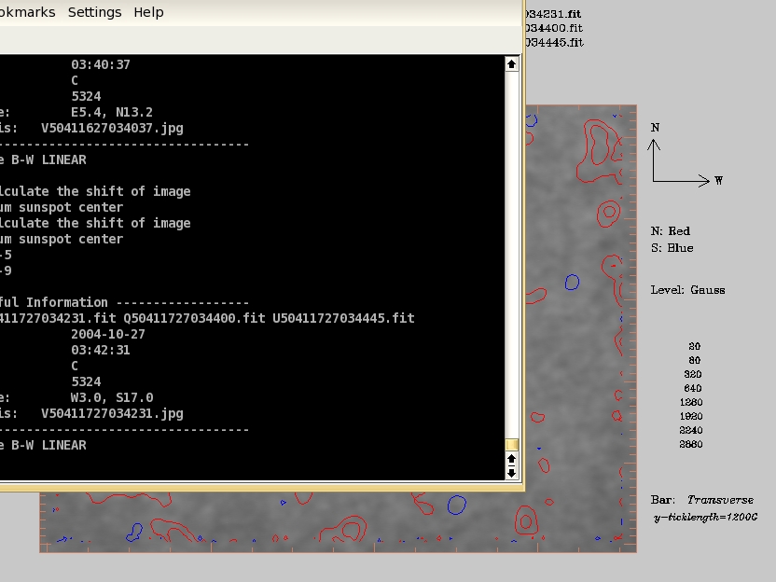Click the terminal scrollbar thumb
Screen dimensions: 776x582
[x=511, y=445]
